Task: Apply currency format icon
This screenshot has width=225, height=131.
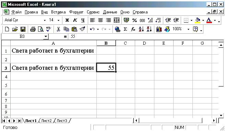Action: pyautogui.click(x=126, y=20)
